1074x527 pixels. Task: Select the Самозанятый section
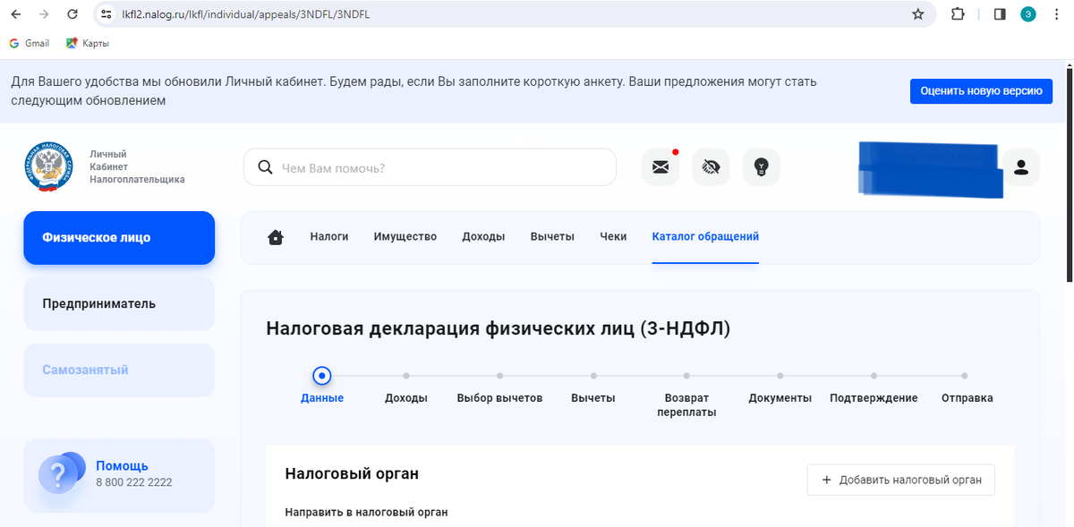coord(119,370)
